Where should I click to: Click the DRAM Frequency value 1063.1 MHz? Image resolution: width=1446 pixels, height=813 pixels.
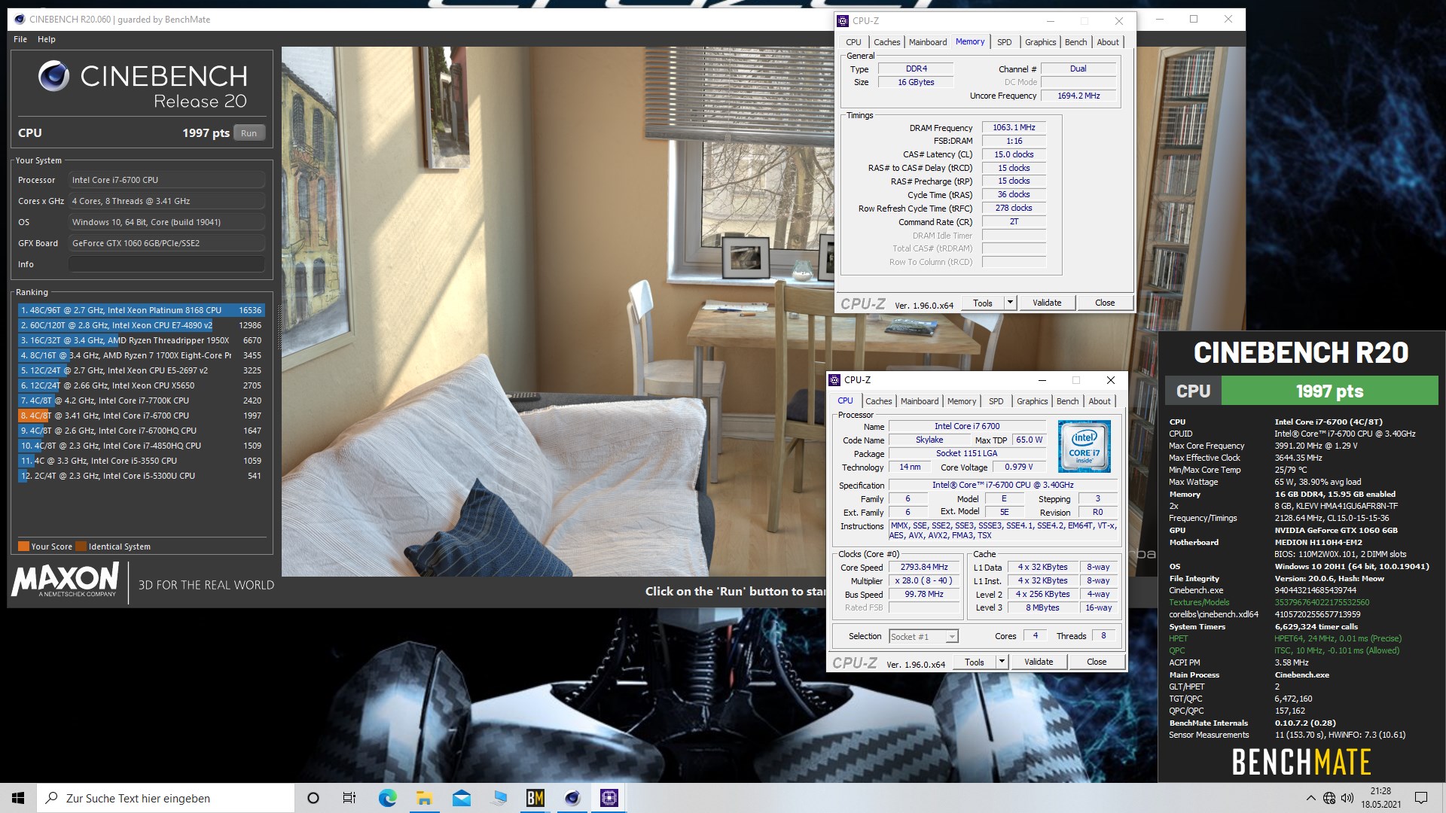click(1014, 127)
